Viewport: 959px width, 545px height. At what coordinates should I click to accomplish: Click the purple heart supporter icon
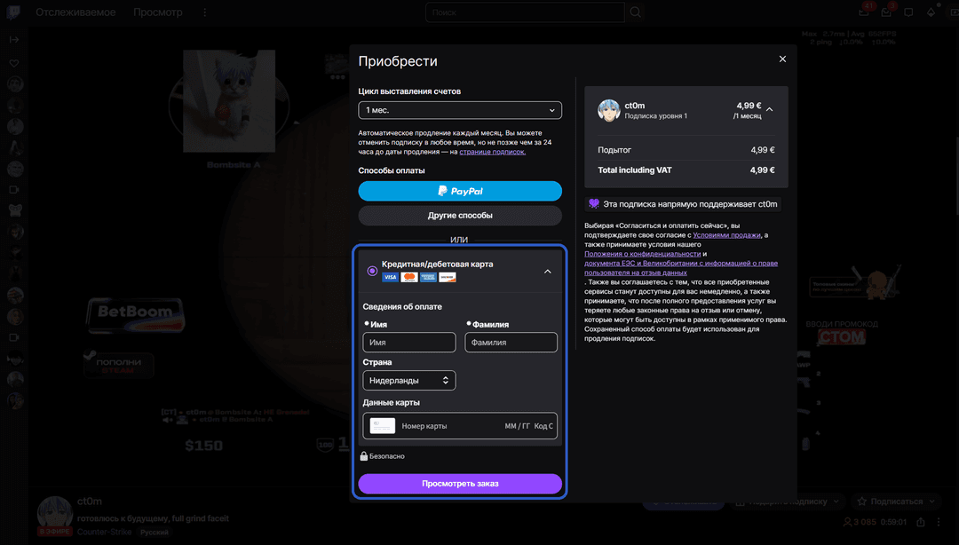click(593, 203)
